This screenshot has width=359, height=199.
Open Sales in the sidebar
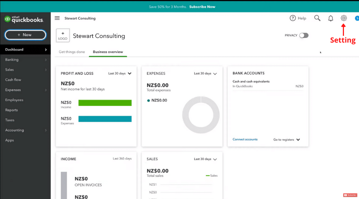[x=25, y=69]
